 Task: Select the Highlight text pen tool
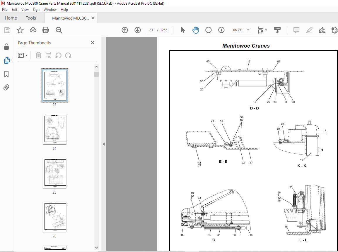point(309,30)
